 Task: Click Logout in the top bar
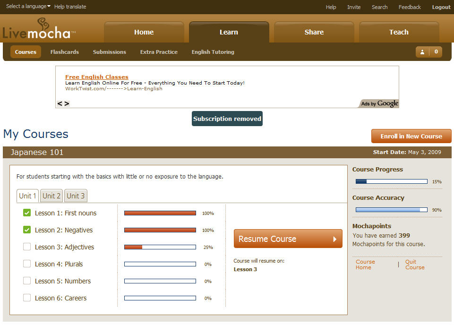pyautogui.click(x=441, y=7)
